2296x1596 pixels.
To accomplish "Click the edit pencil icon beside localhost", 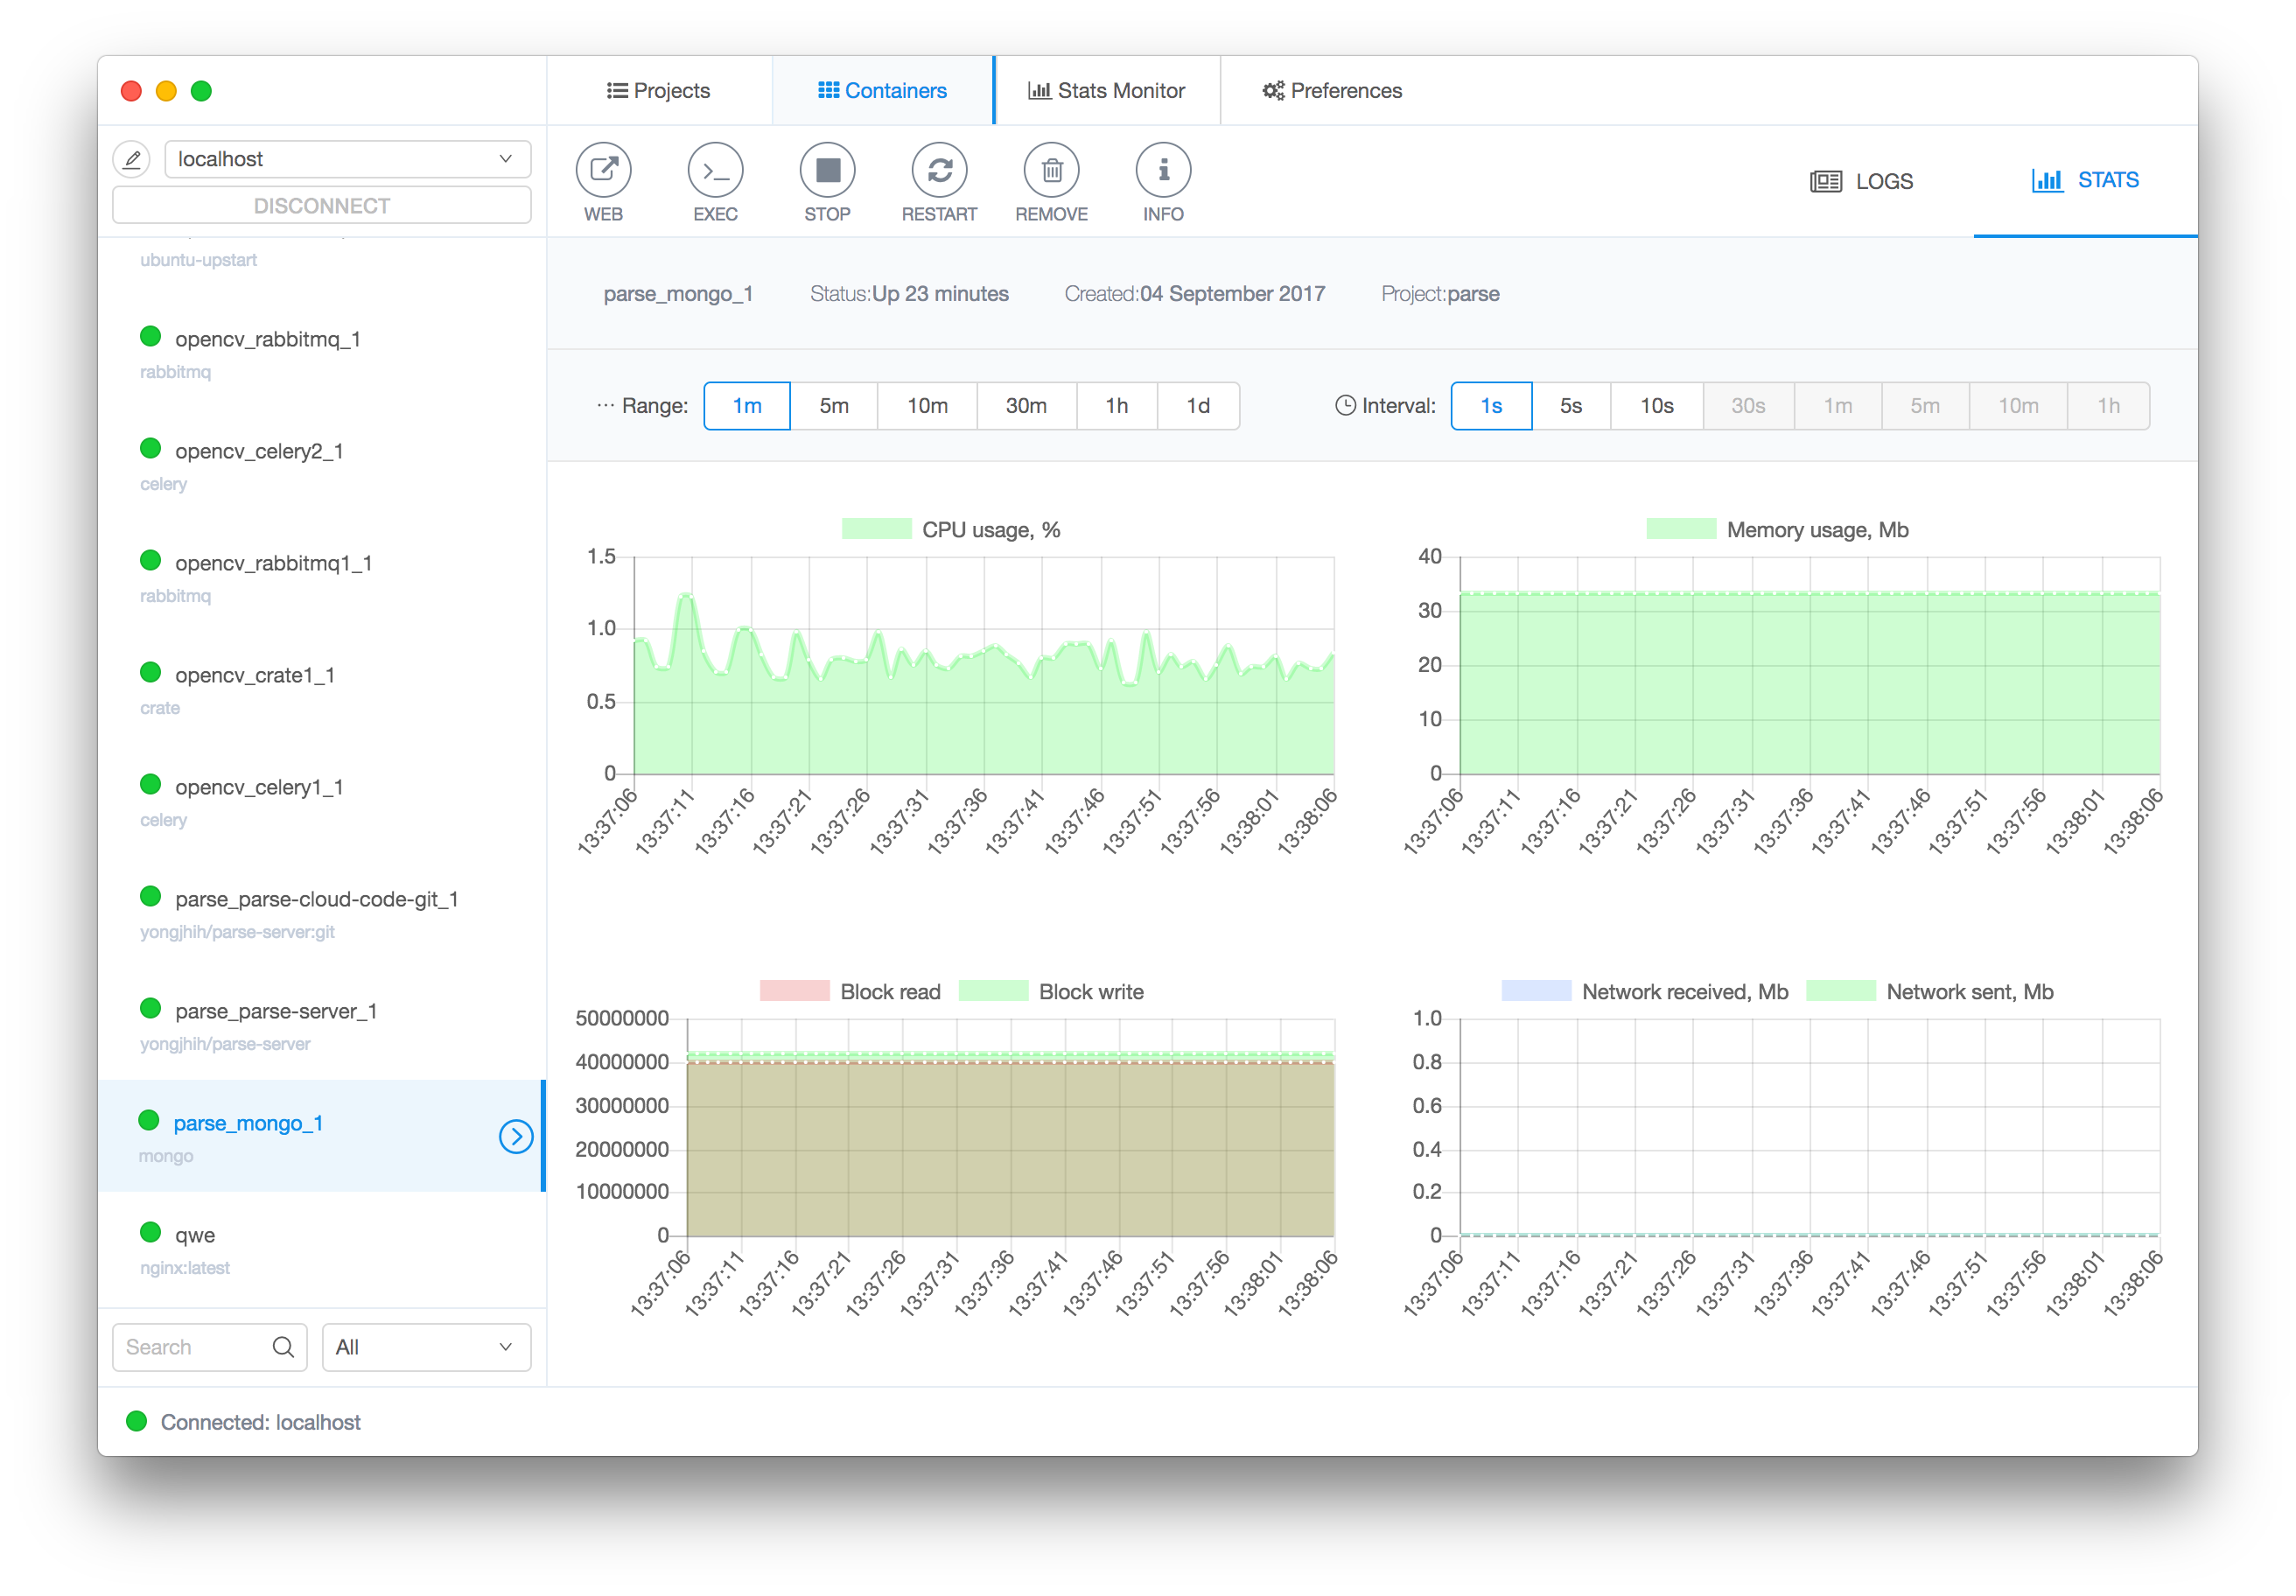I will [x=132, y=159].
